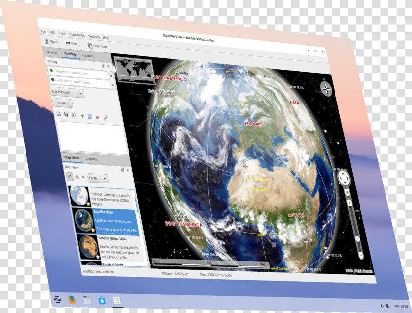Open the map theme favorites dropdown arrow

83,177
